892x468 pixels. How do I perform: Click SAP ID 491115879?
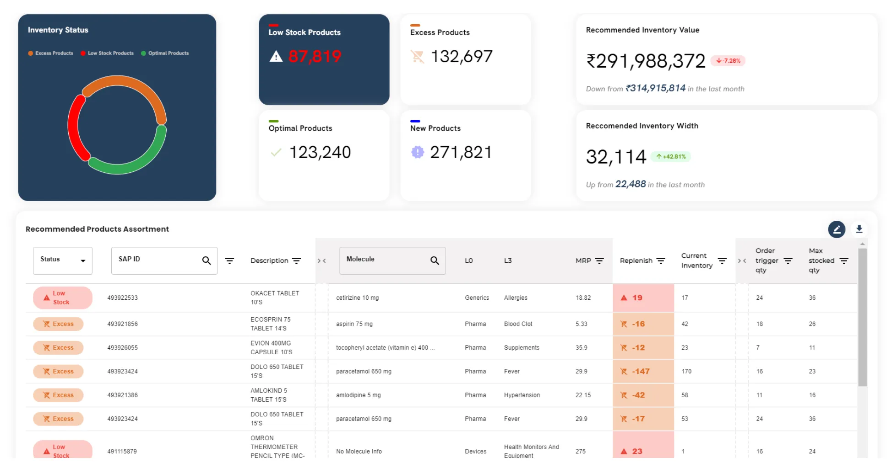click(x=122, y=452)
